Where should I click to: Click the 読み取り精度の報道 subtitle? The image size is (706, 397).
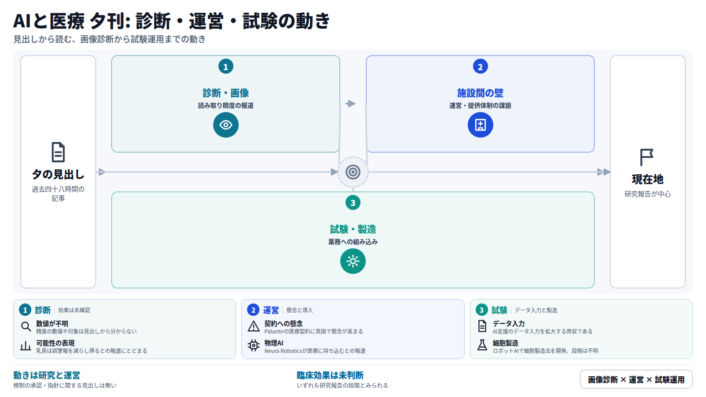coord(226,105)
